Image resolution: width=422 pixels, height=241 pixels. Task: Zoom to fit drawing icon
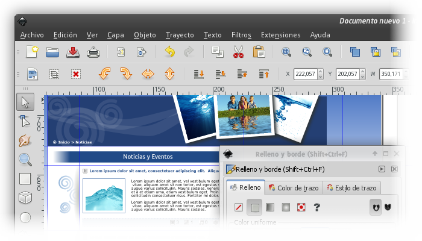click(307, 52)
